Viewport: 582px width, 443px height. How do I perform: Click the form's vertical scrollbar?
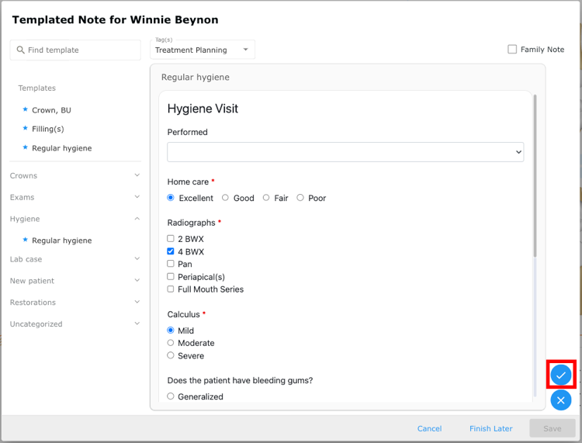(x=535, y=176)
